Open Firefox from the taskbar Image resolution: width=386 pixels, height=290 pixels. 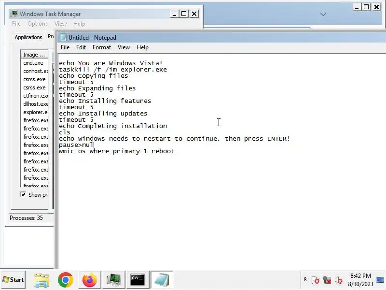coord(89,280)
